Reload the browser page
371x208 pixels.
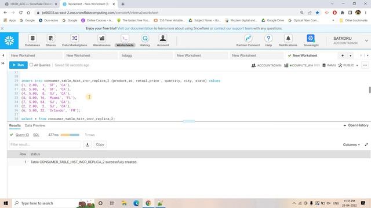click(21, 13)
